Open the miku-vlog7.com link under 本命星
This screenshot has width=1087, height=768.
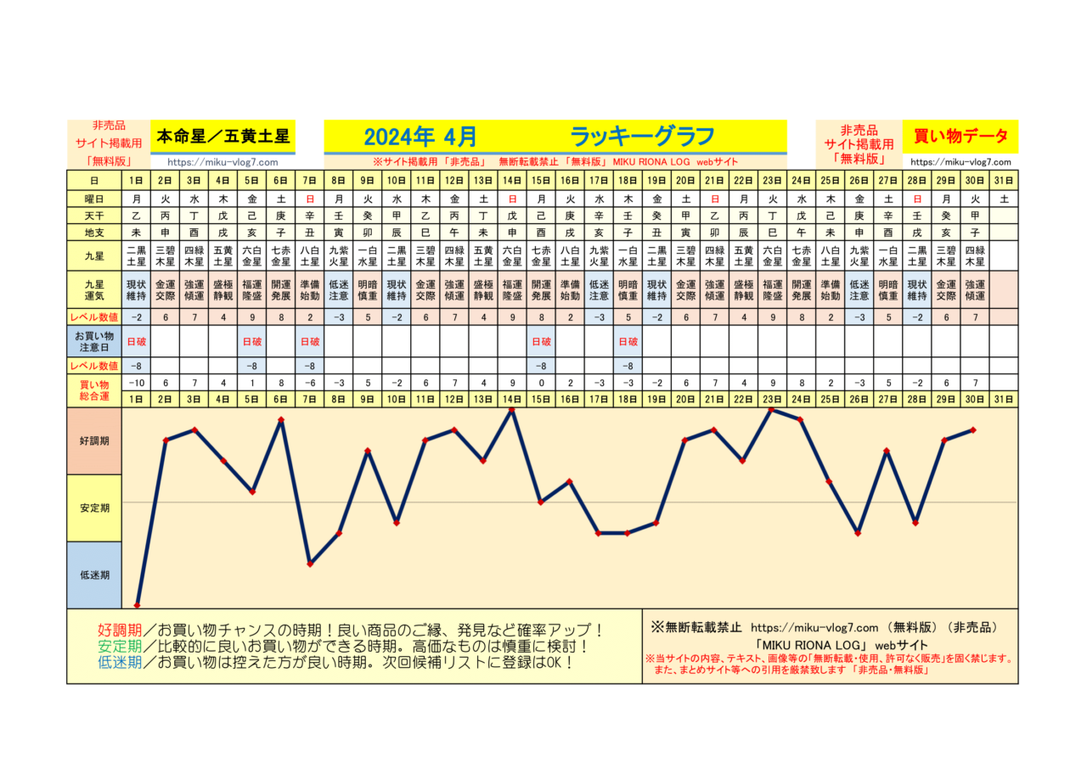point(223,162)
